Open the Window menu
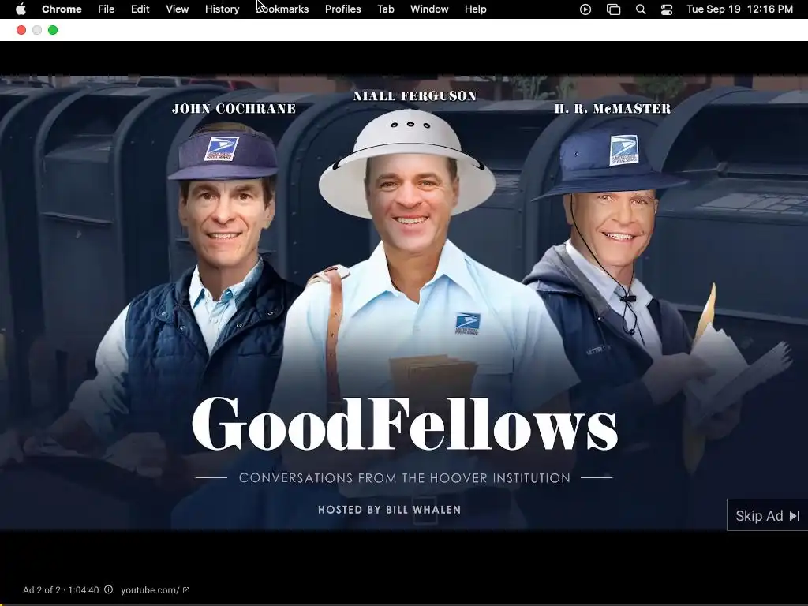Screen dimensions: 808x606 pos(429,9)
